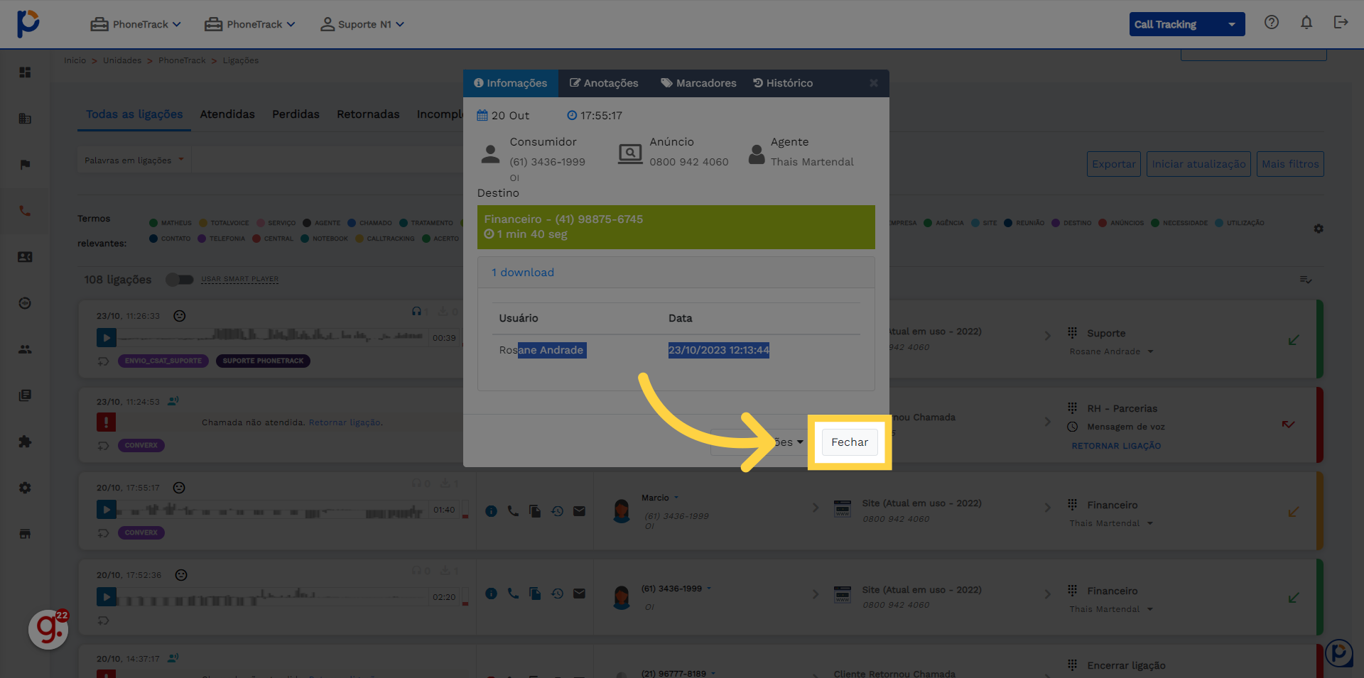This screenshot has width=1364, height=678.
Task: Select the CALLTRACKING relevant term
Action: click(x=385, y=239)
